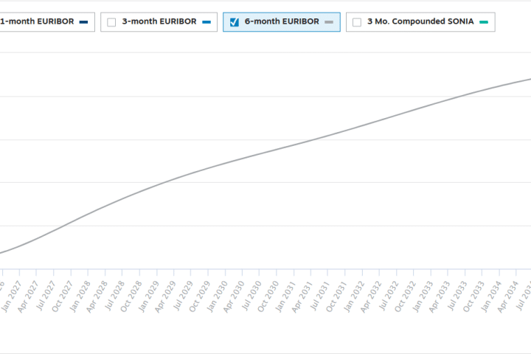The image size is (531, 354).
Task: Click the 6-month EURIBOR gray color swatch
Action: point(329,22)
